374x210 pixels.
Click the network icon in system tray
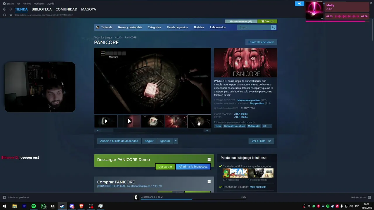coord(346,206)
